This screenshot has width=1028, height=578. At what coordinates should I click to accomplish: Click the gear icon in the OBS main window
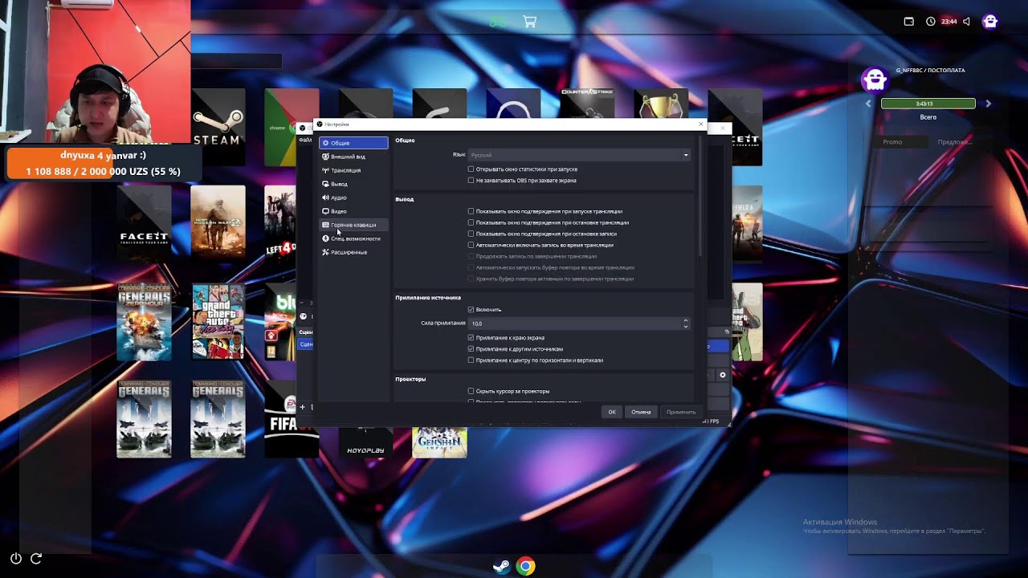pos(723,375)
